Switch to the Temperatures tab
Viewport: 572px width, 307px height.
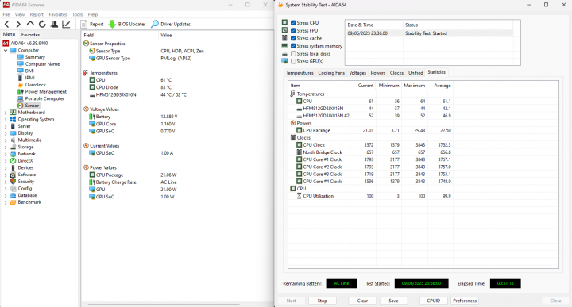coord(300,73)
